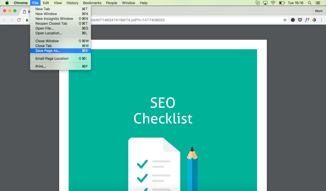The image size is (326, 191).
Task: Choose New Window menu item
Action: pos(60,14)
